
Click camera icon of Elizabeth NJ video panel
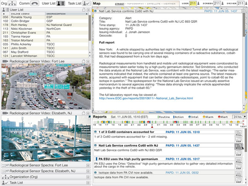pos(5,113)
